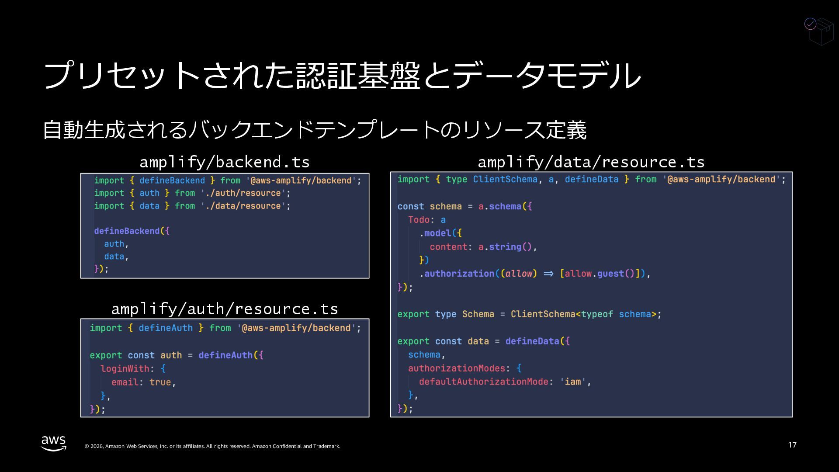Click slide page number 17

(792, 445)
